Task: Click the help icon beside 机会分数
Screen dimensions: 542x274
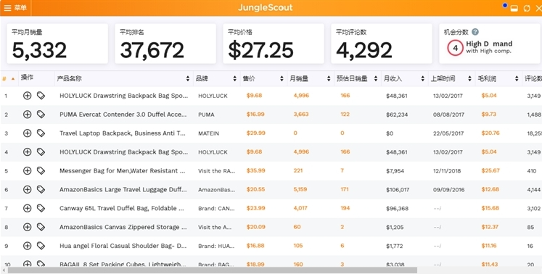Action: tap(475, 32)
